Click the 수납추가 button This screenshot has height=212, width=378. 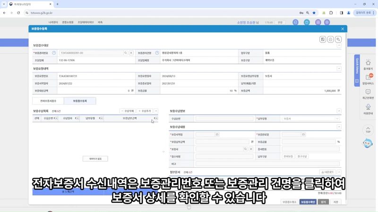coord(145,111)
